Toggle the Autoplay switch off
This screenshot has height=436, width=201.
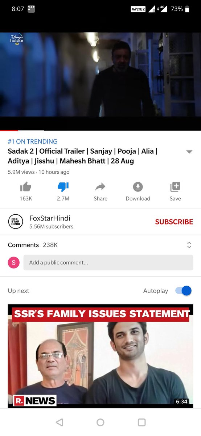click(x=183, y=291)
